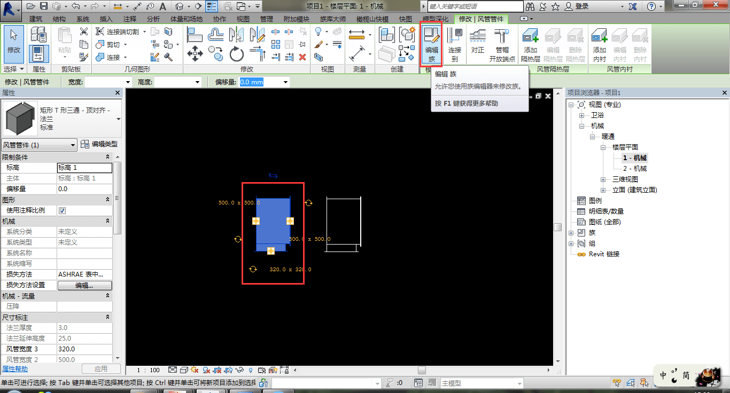Click the Move tool four-arrow icon
This screenshot has width=730, height=393.
[x=195, y=53]
